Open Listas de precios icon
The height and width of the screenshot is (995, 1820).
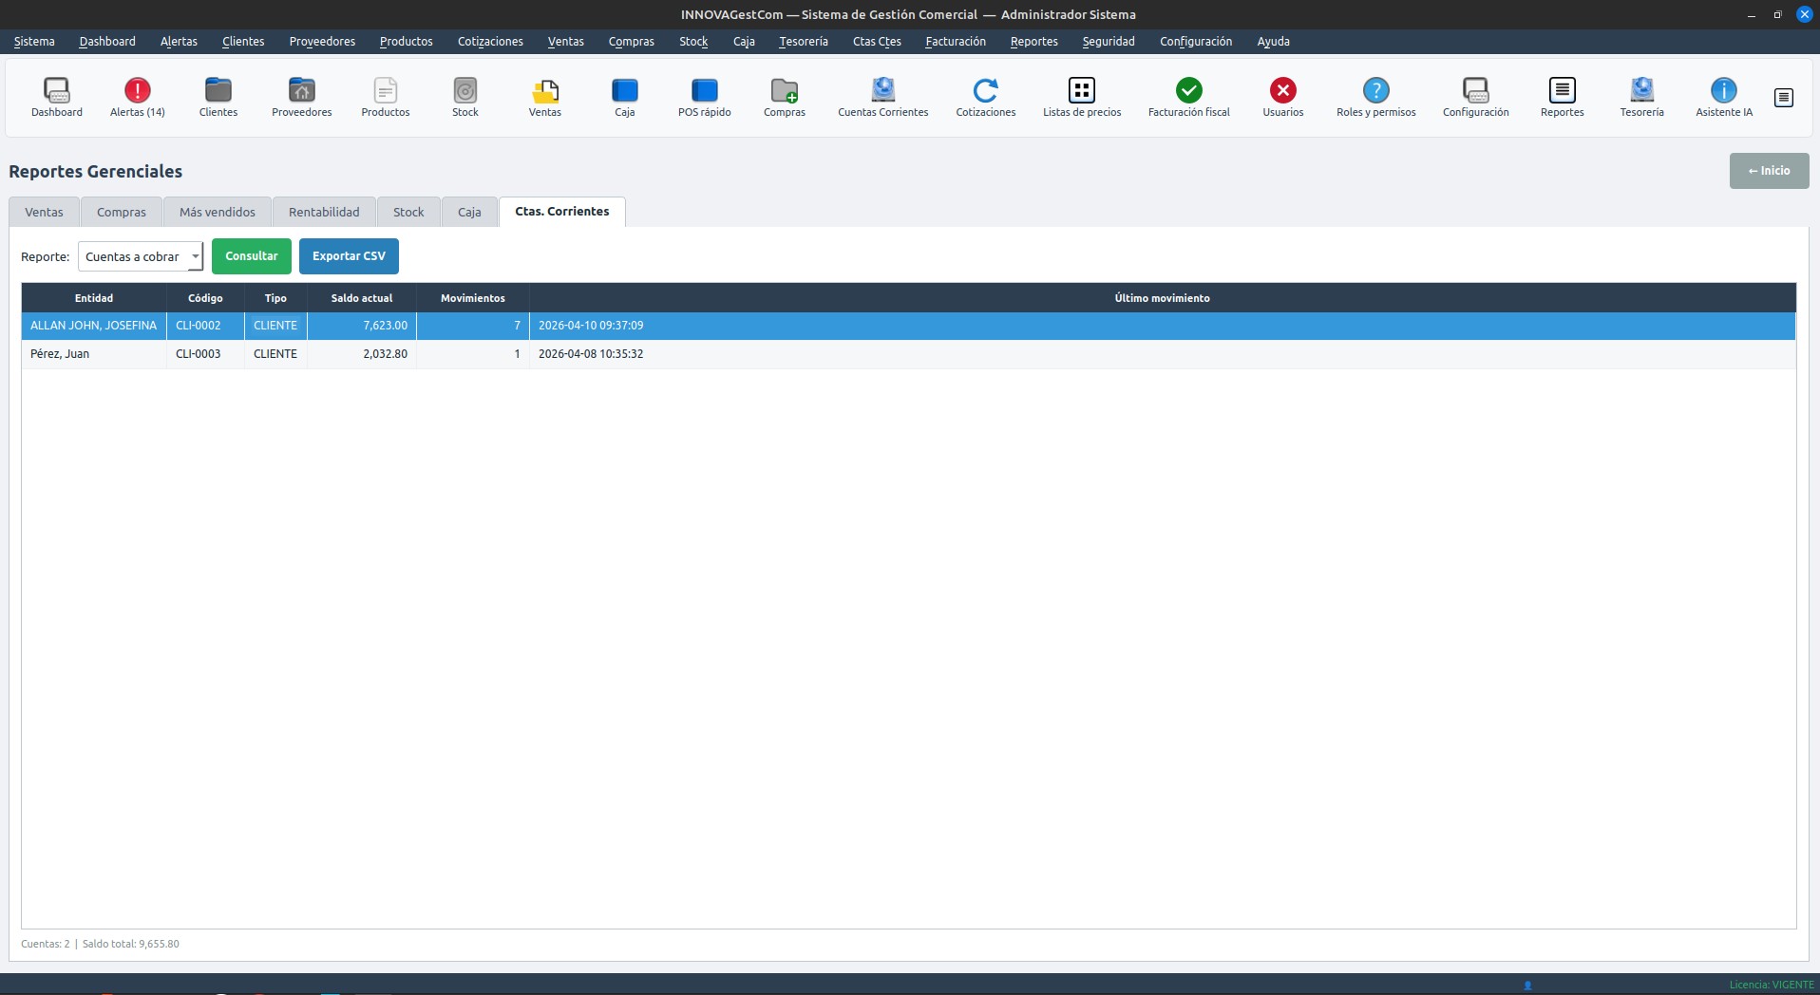(1081, 97)
